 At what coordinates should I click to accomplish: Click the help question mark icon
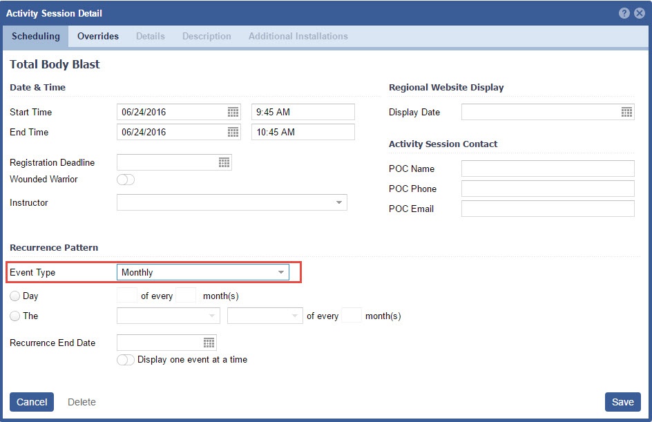(x=624, y=13)
